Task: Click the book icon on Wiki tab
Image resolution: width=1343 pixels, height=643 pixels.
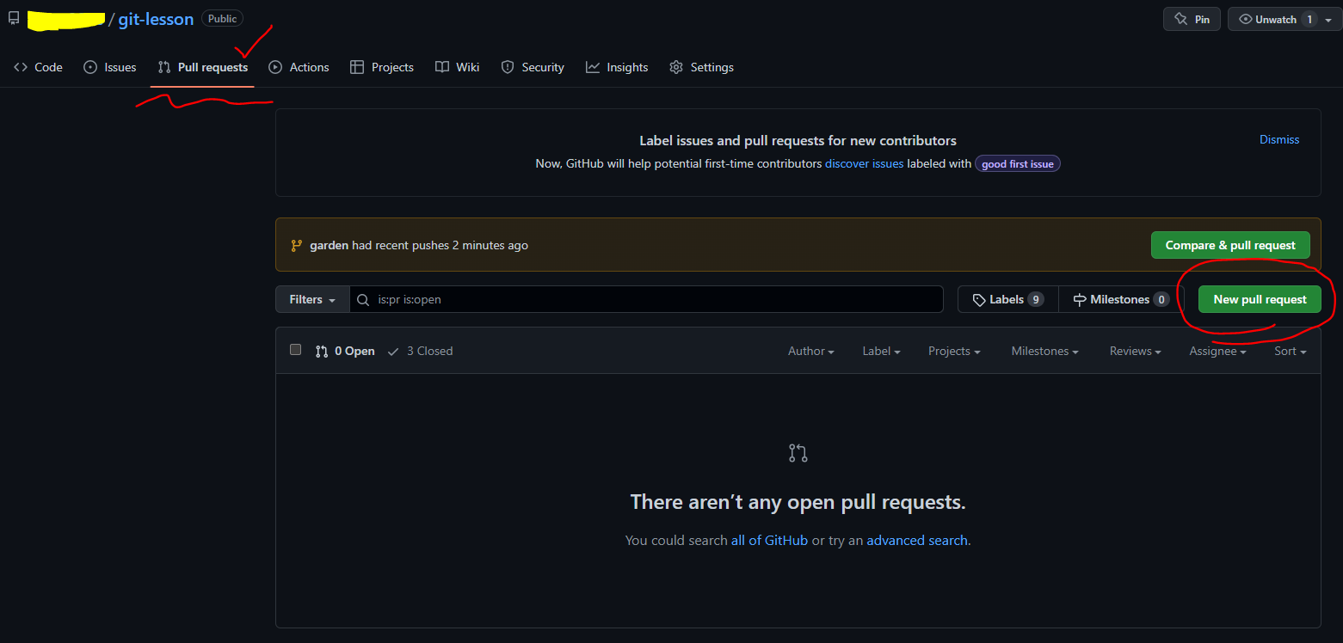Action: click(442, 67)
